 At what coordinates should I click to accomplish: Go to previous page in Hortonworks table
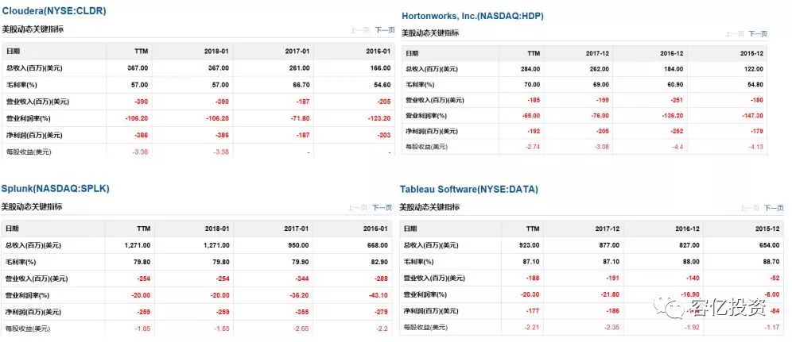pos(735,34)
